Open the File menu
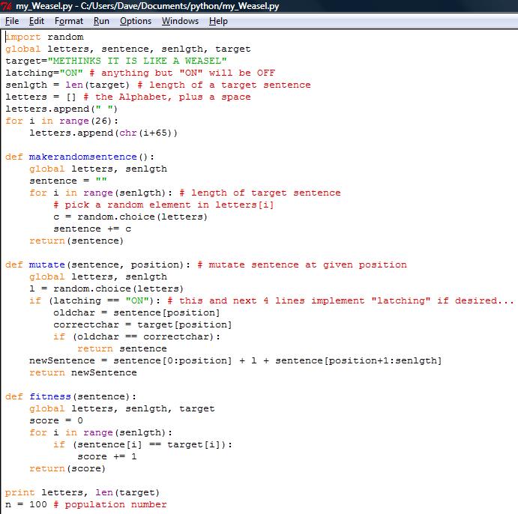This screenshot has height=514, width=518. (12, 21)
